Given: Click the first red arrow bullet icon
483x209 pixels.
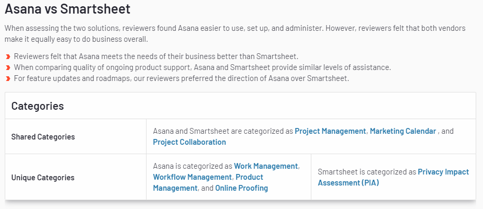Looking at the screenshot, I should (8, 57).
